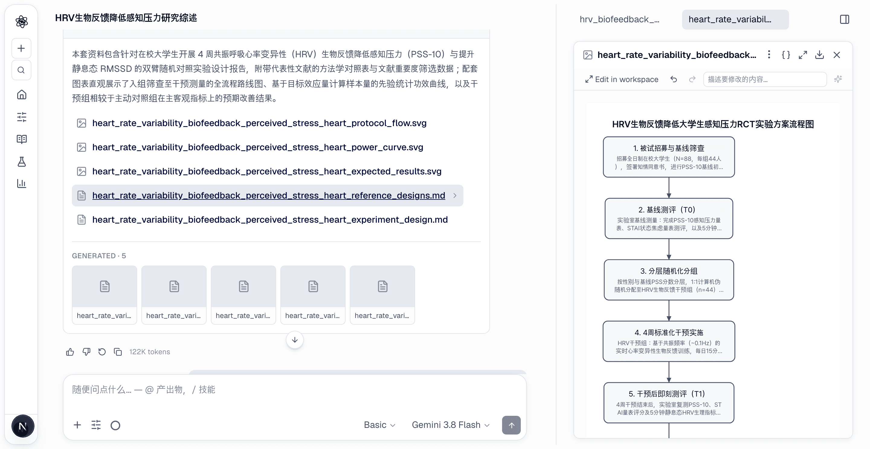Open the expected_results.svg file

pyautogui.click(x=259, y=171)
